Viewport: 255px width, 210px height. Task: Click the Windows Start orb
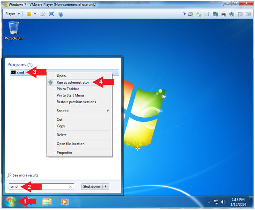click(11, 202)
